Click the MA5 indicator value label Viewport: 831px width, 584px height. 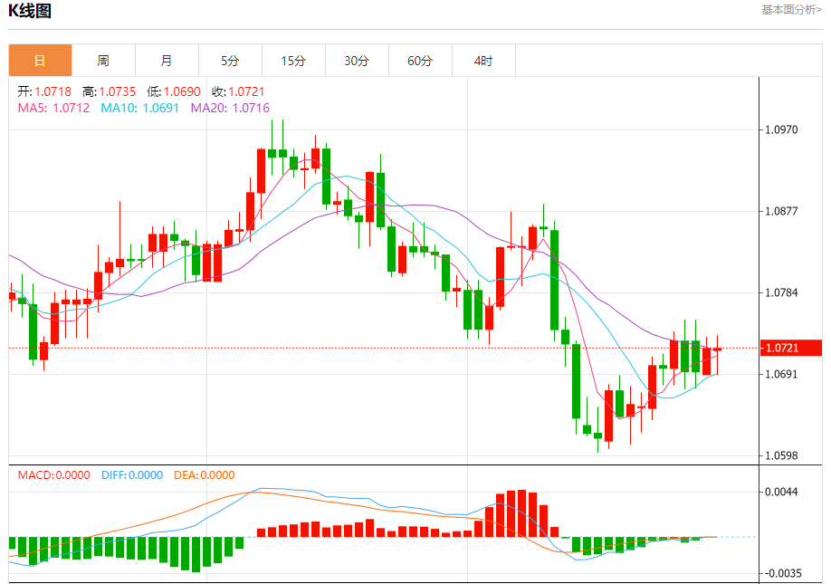53,108
